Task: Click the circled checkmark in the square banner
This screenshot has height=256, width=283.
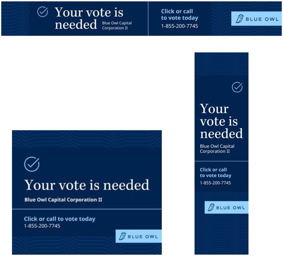Action: pos(32,164)
